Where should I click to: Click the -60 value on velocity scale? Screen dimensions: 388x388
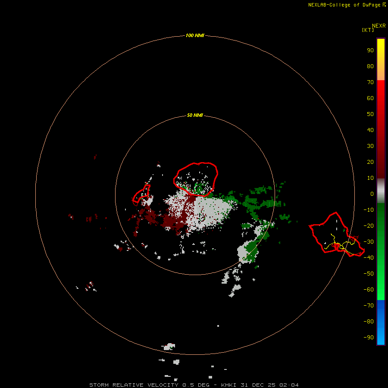(369, 290)
